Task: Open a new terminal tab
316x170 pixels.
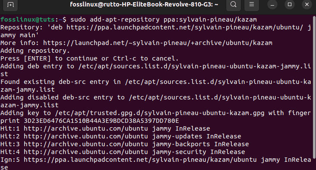Action: 10,4
